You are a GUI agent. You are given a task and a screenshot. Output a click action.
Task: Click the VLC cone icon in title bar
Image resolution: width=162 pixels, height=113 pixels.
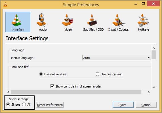coord(5,5)
